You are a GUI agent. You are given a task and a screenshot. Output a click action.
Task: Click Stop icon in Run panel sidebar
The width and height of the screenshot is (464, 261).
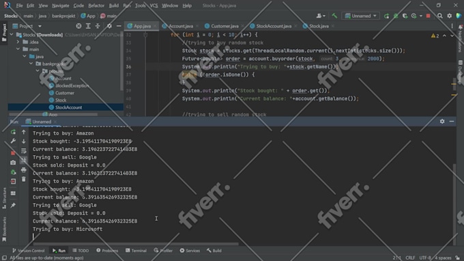(x=13, y=153)
